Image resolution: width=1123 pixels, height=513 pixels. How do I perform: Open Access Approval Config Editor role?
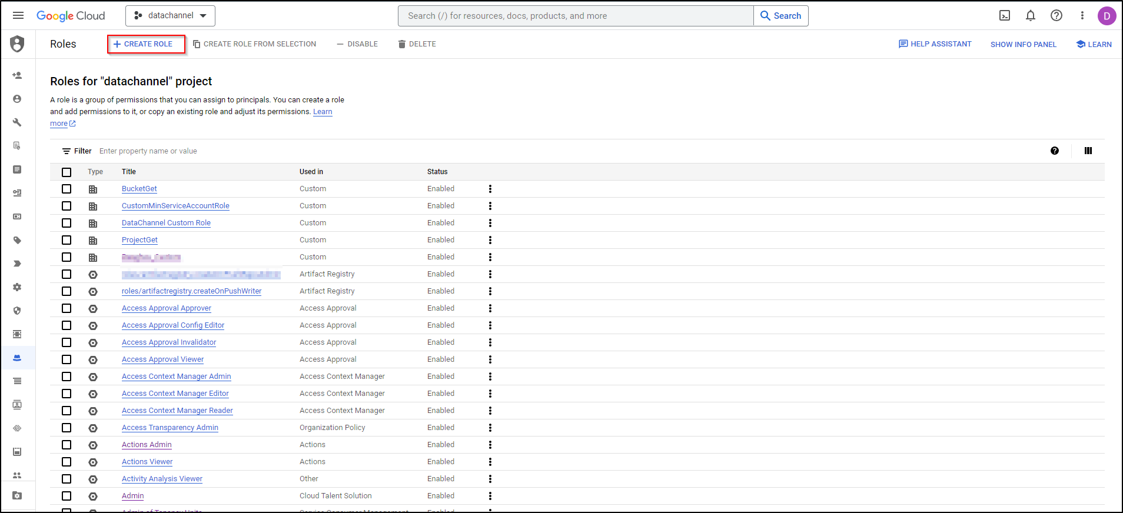[x=173, y=325]
